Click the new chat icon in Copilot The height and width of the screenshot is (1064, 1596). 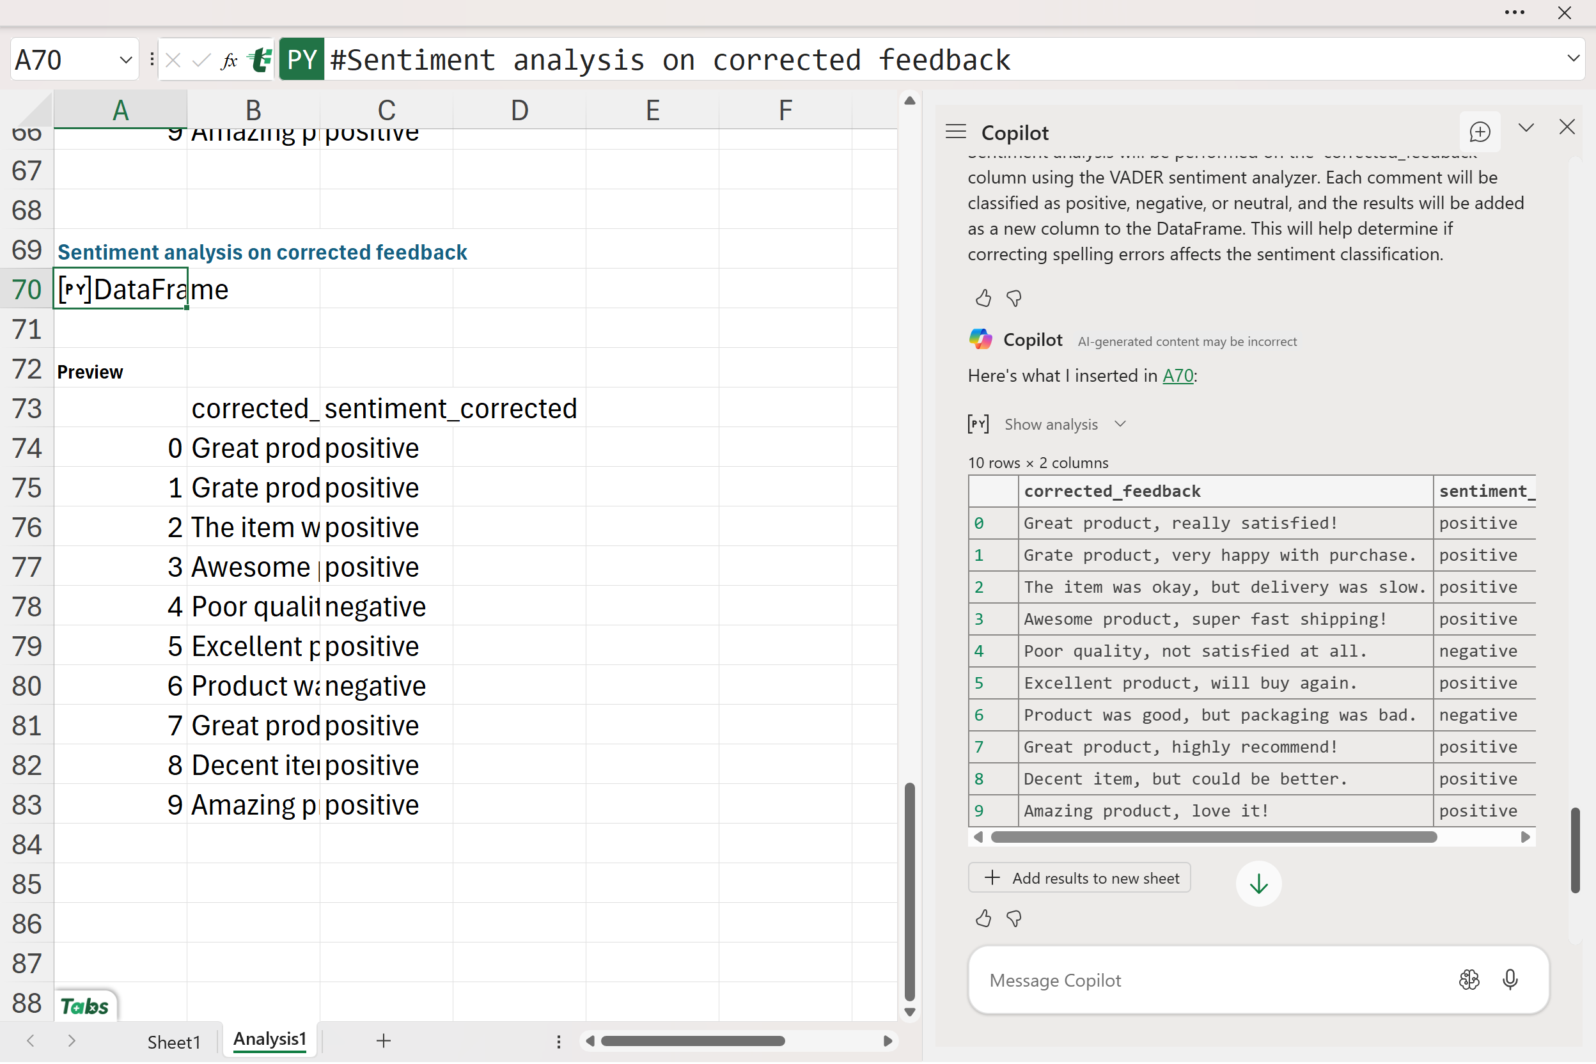[1479, 132]
